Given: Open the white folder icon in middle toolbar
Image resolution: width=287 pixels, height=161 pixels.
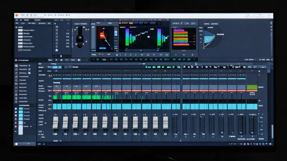Looking at the screenshot, I should [x=79, y=60].
